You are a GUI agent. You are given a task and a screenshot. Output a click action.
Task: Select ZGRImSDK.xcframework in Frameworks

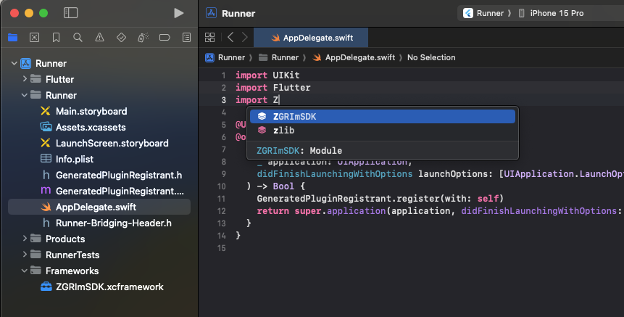point(109,287)
